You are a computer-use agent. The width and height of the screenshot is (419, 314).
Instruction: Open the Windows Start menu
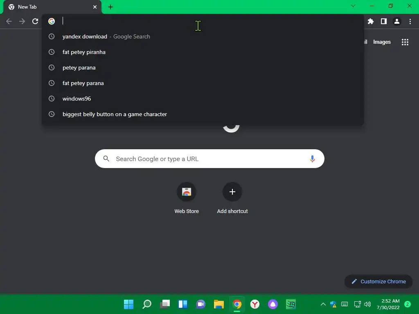(x=128, y=304)
